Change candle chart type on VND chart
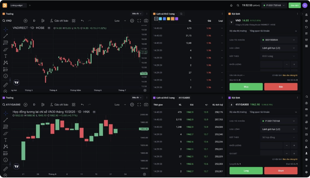This screenshot has width=310, height=178. click(43, 21)
